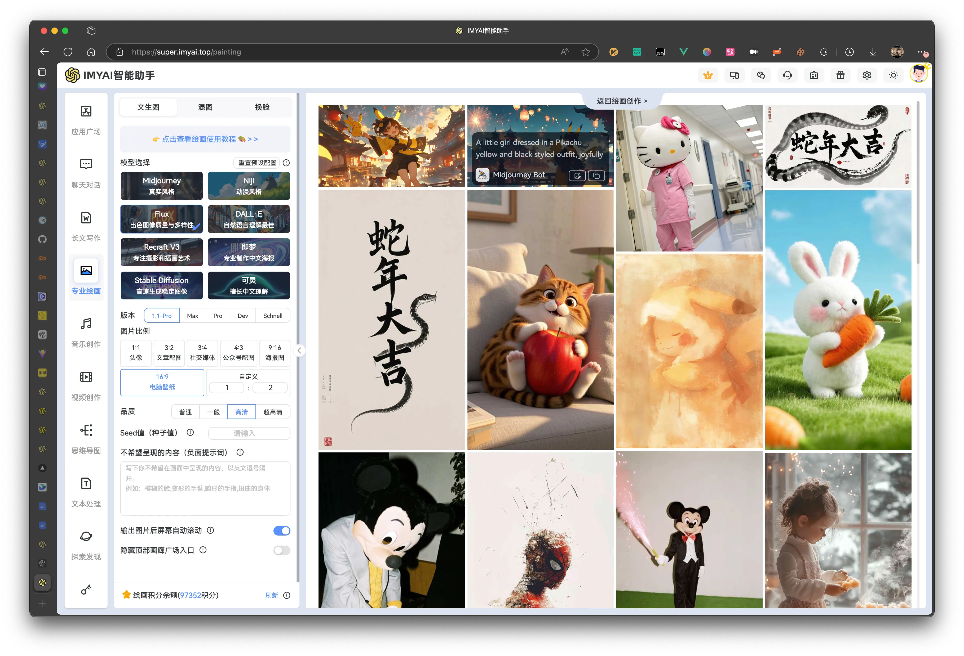Click the multi-device screen icon in header
This screenshot has width=964, height=656.
[734, 75]
